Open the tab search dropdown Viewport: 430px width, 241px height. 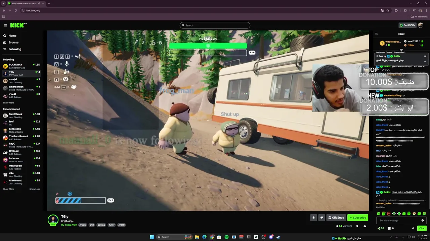pos(3,3)
